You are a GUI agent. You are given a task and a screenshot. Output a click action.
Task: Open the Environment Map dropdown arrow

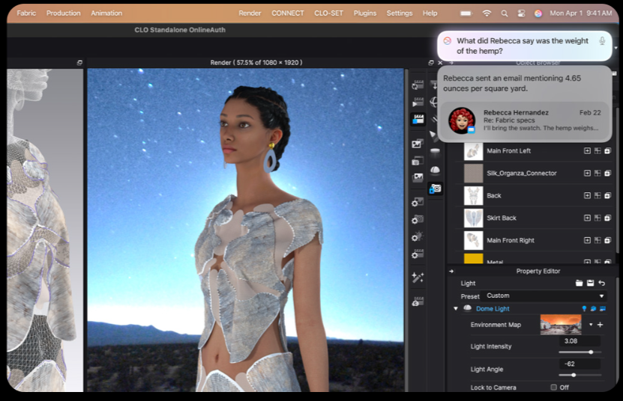(591, 325)
